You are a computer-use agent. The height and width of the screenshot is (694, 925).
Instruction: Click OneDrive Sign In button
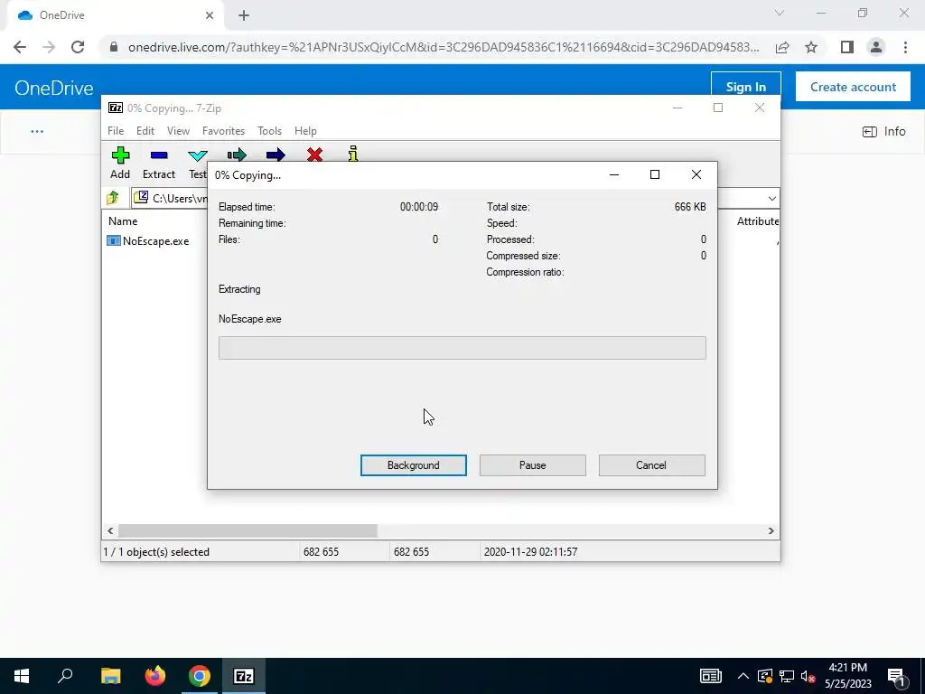click(745, 87)
